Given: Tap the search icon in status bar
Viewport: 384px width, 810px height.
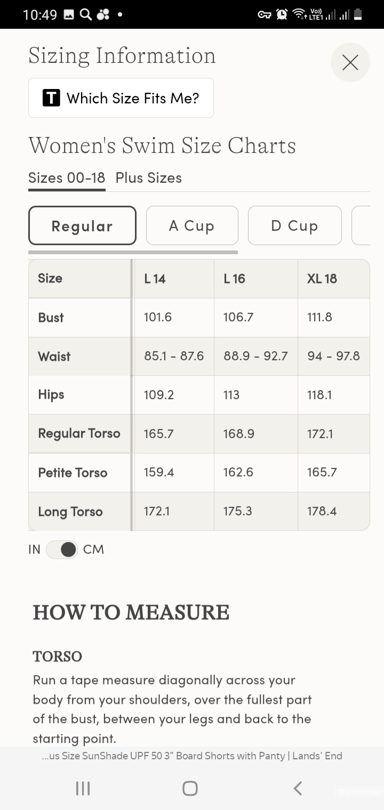Looking at the screenshot, I should point(86,14).
